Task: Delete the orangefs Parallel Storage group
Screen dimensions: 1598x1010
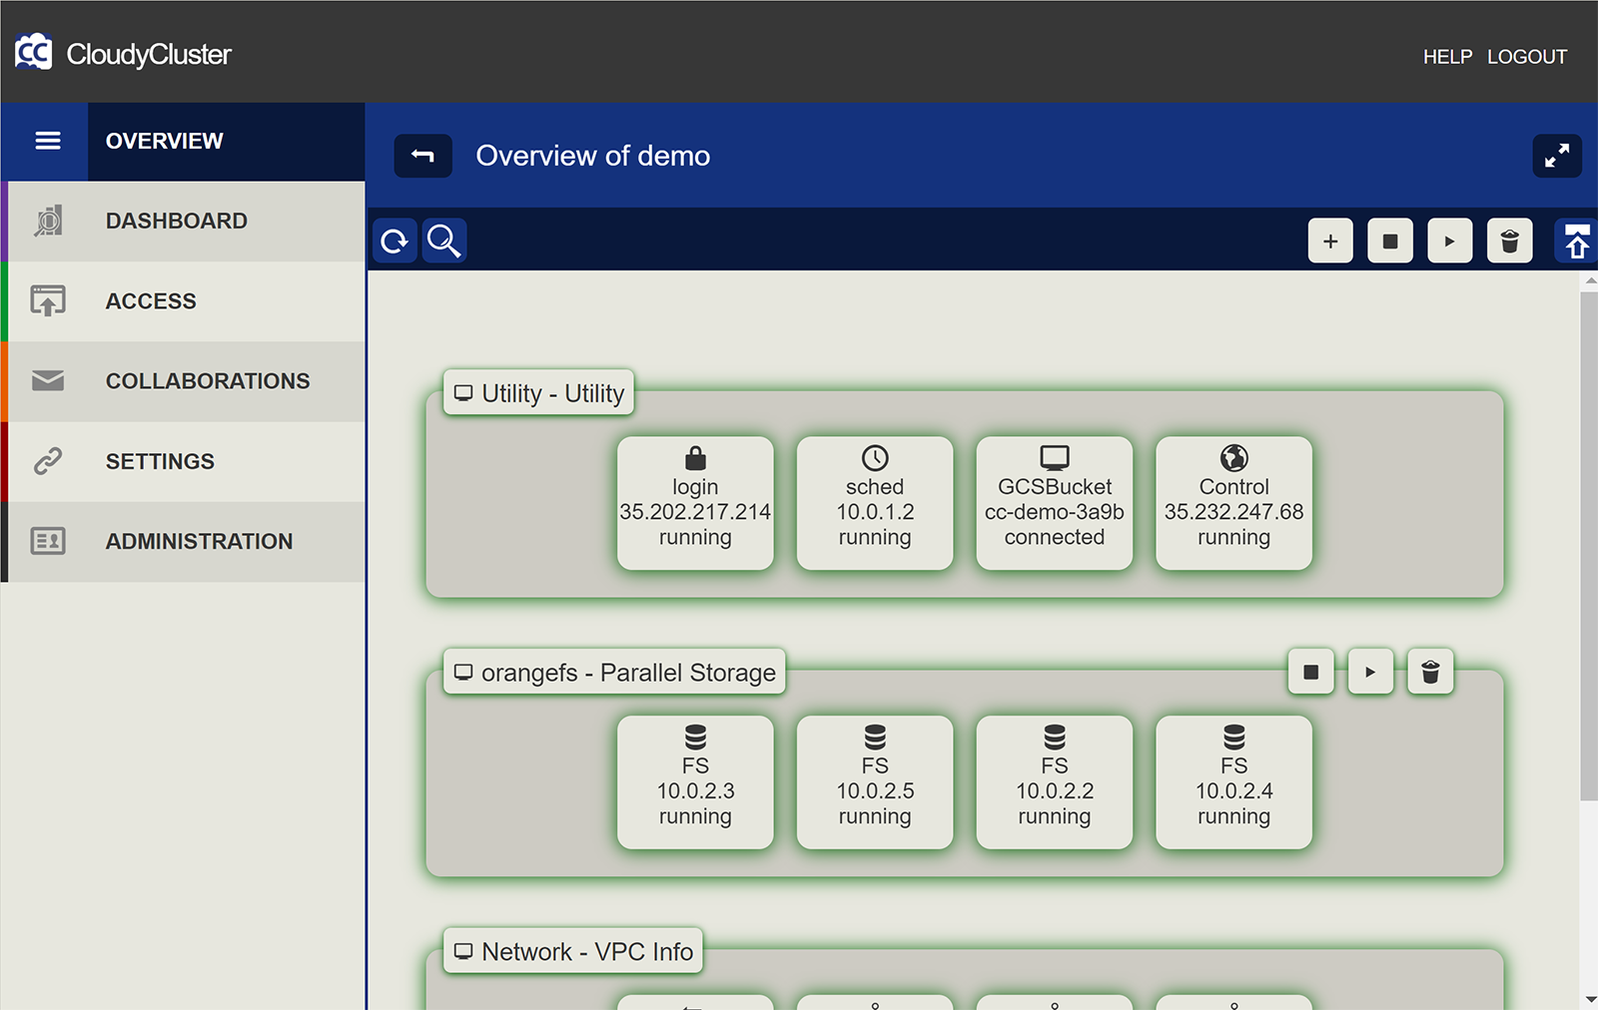Action: click(x=1430, y=672)
